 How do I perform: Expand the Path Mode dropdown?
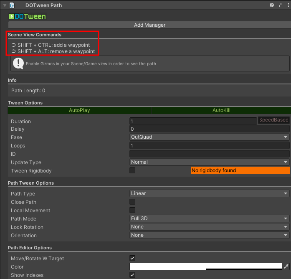pyautogui.click(x=209, y=219)
